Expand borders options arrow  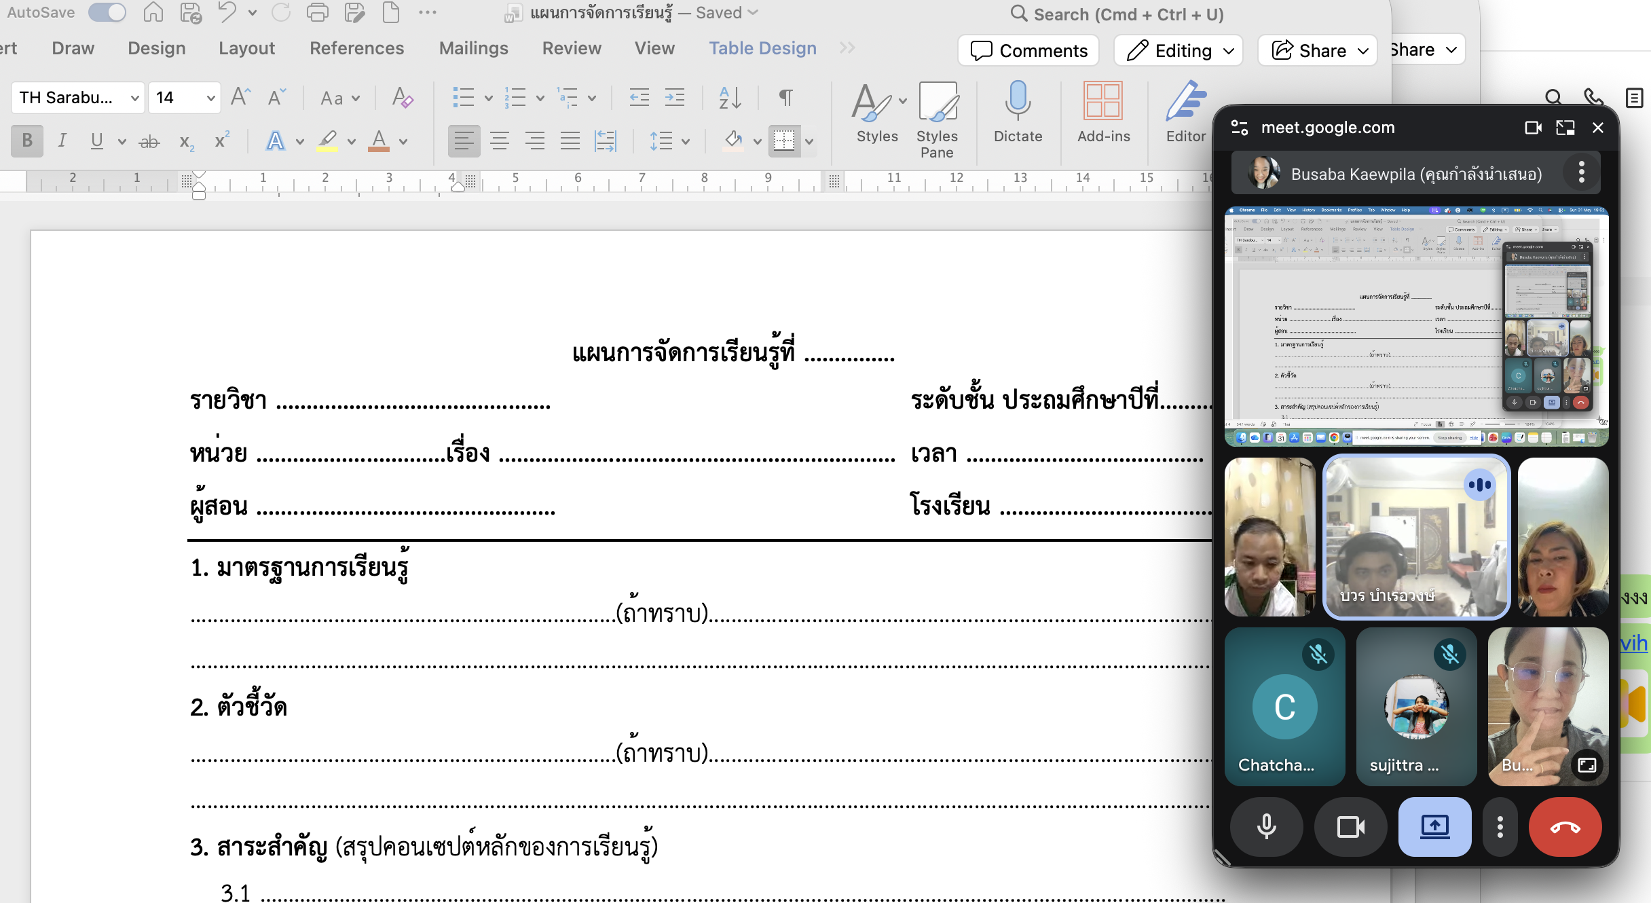(809, 141)
